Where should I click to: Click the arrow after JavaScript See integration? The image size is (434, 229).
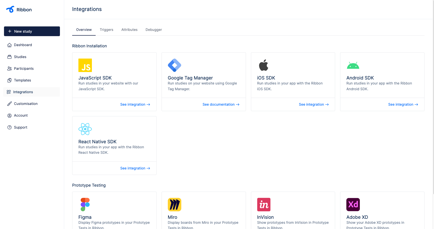pyautogui.click(x=148, y=104)
